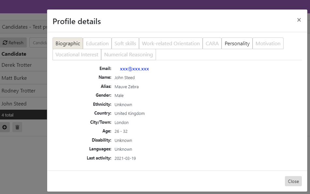Select candidate John Steed
Screen dimensions: 310x194
[x=14, y=104]
